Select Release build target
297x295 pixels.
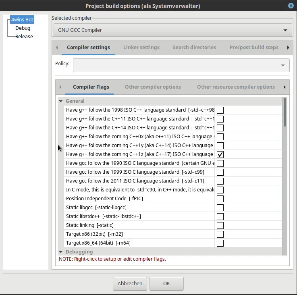(24, 36)
